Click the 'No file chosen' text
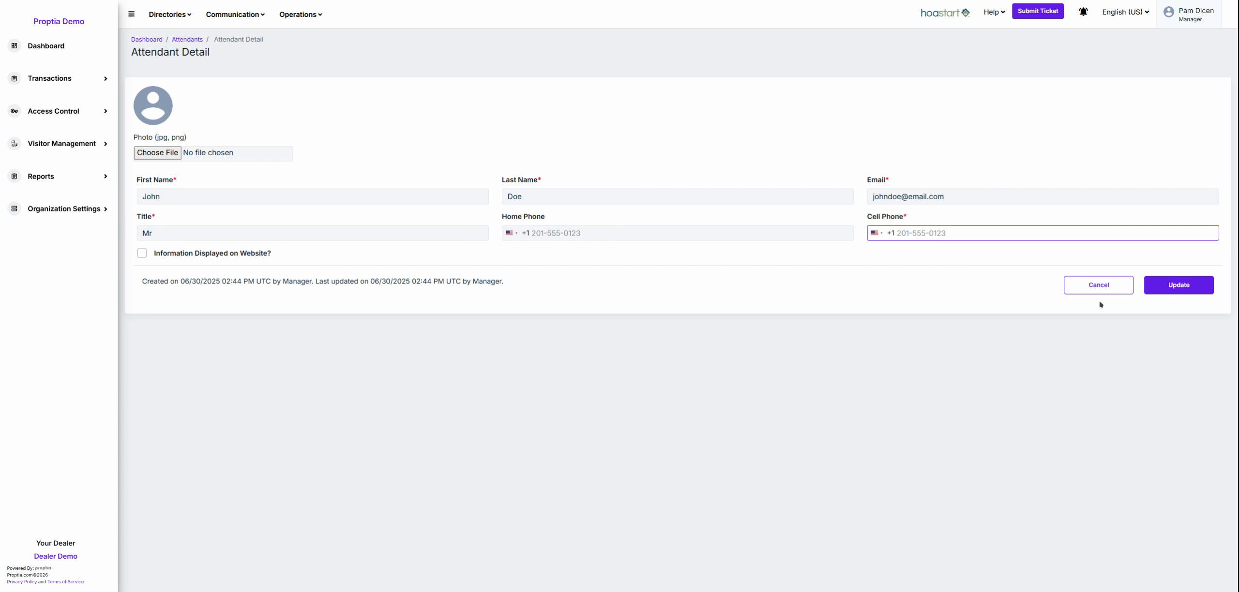The image size is (1239, 592). click(208, 153)
